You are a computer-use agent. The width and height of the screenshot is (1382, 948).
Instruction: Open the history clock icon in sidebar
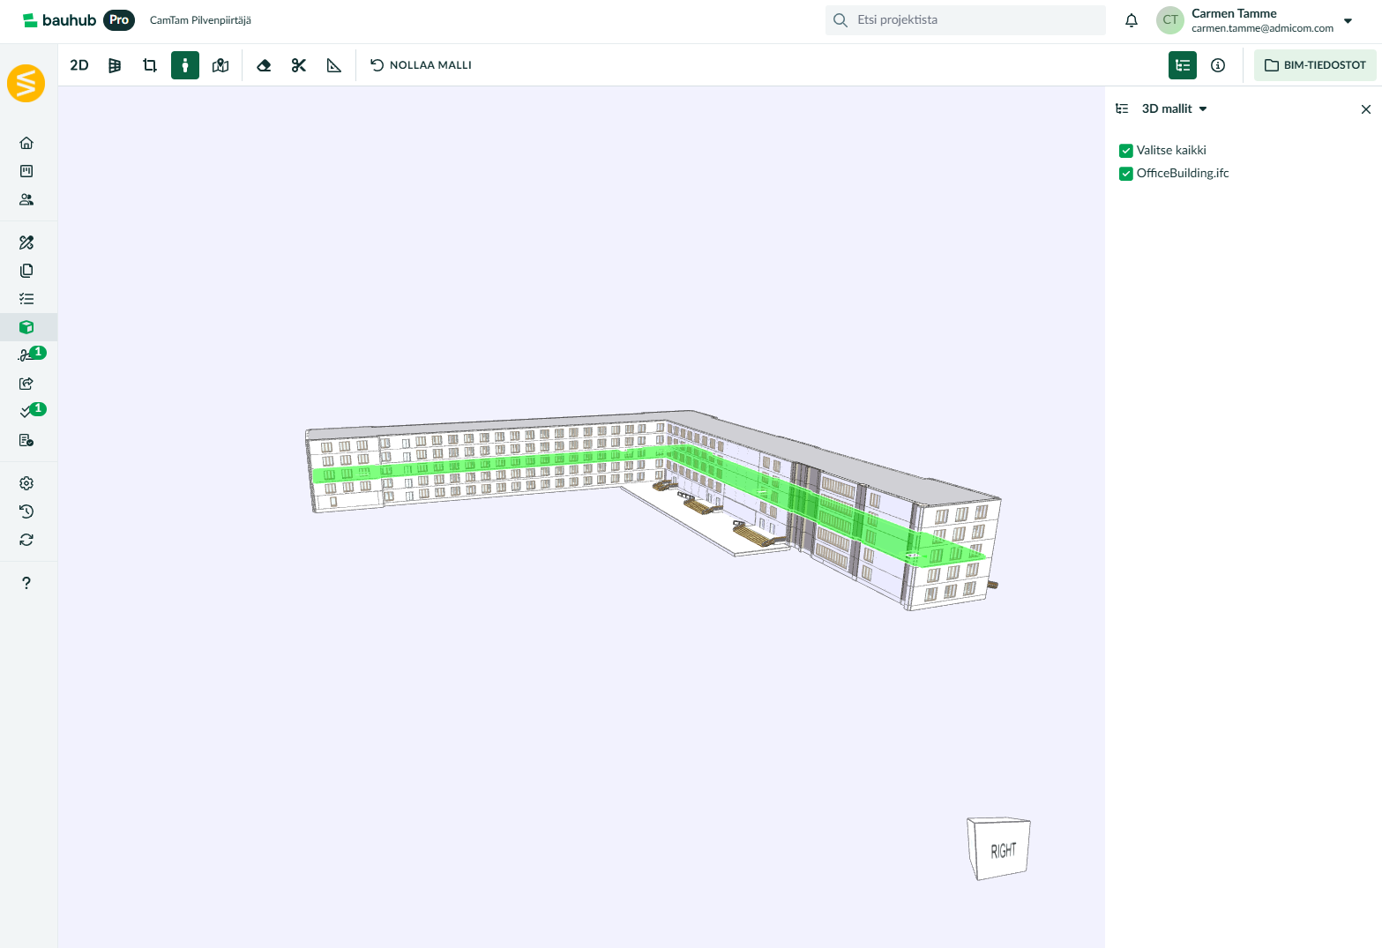point(26,511)
